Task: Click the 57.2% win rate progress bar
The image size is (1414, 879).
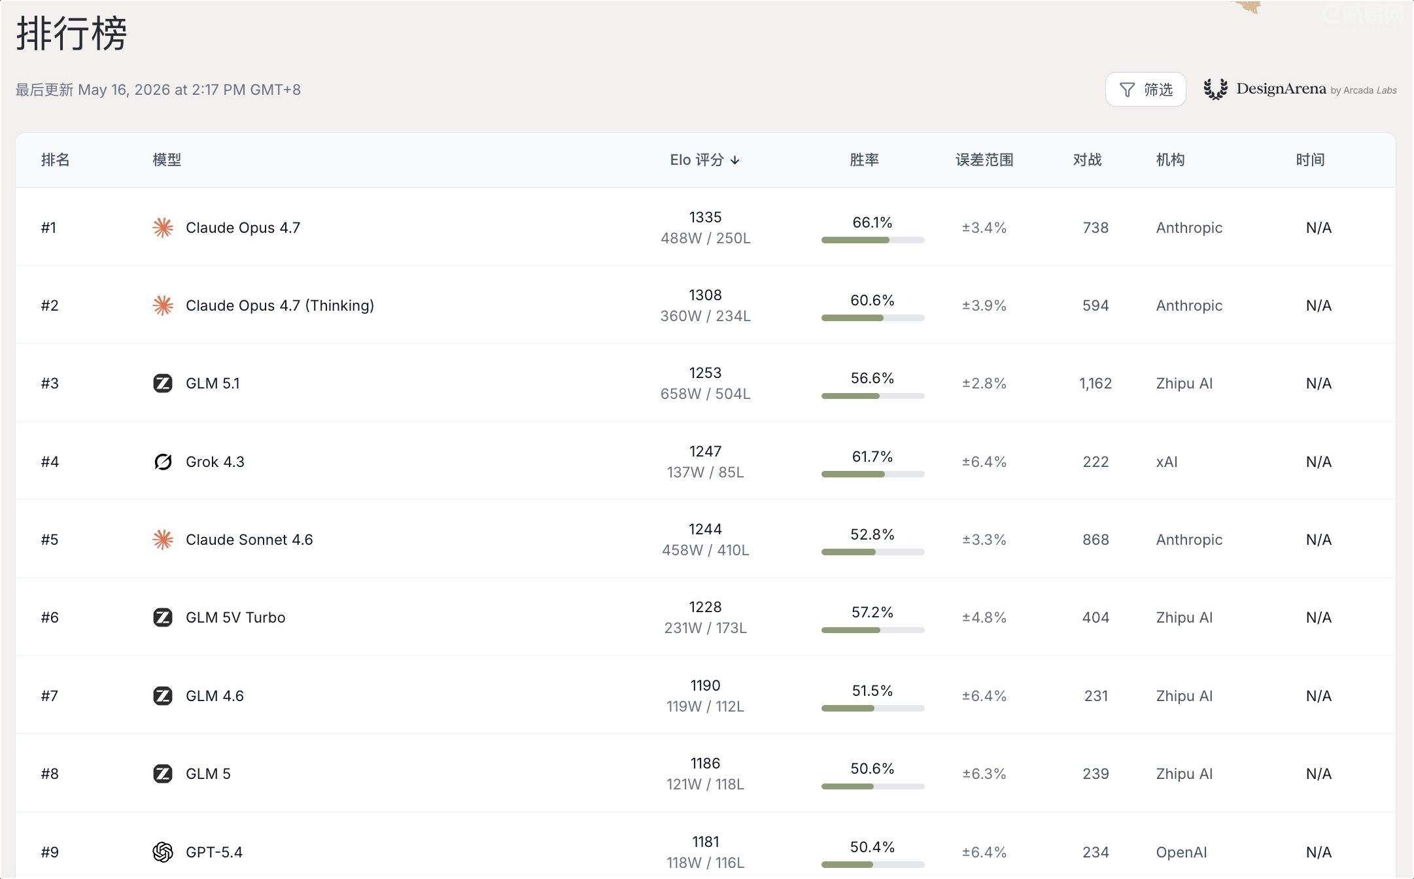Action: coord(873,630)
